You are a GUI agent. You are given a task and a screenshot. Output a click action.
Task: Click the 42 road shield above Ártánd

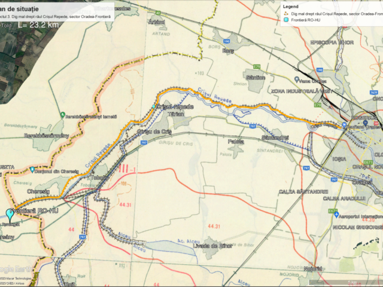158,13
